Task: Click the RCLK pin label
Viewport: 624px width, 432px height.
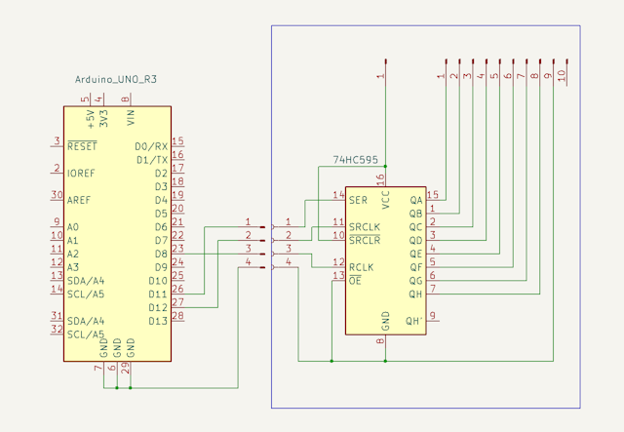Action: pos(362,267)
